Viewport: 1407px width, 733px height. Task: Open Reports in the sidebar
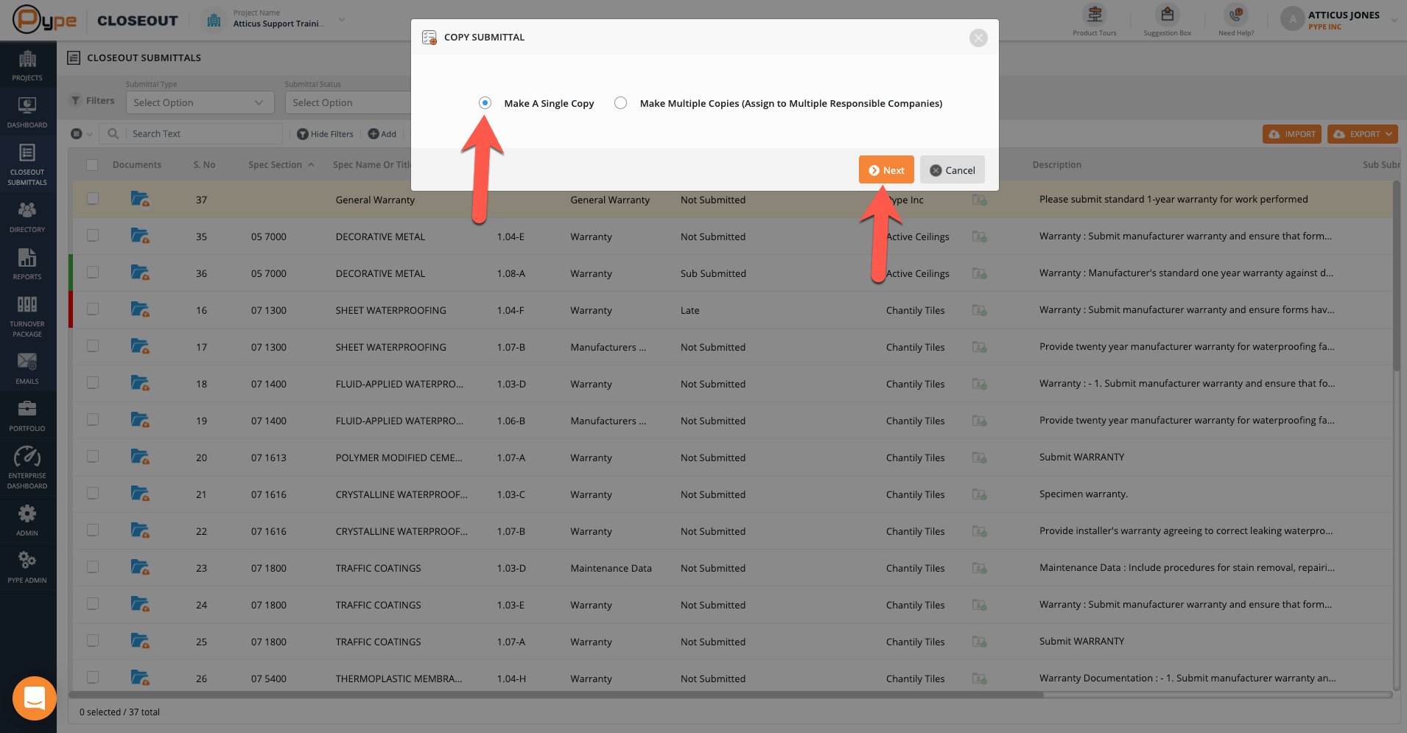tap(27, 264)
